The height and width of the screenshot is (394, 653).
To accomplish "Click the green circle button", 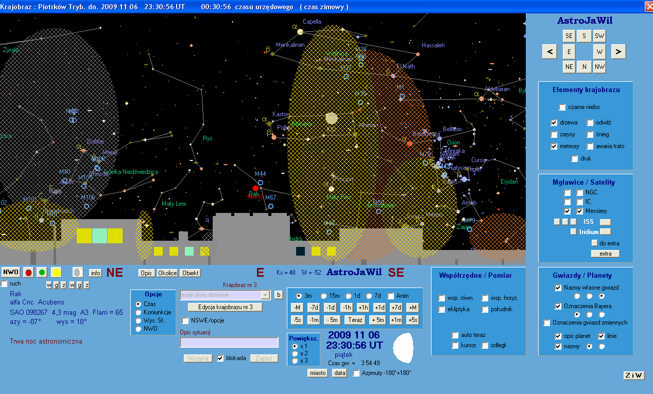I will 42,272.
